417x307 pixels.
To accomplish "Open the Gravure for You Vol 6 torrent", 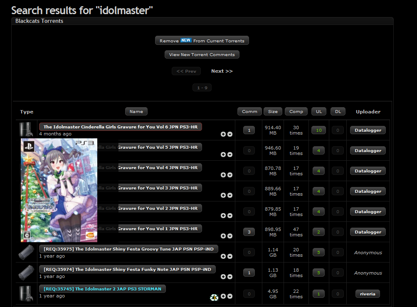I will click(121, 127).
